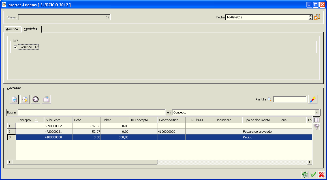
Task: Click the C.I.F./N.I.F column header
Action: (200, 120)
